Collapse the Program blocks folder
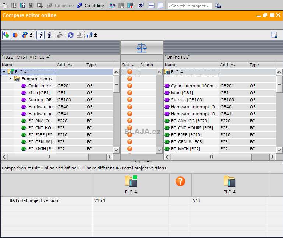Screen dimensions: 283x238 coord(11,79)
